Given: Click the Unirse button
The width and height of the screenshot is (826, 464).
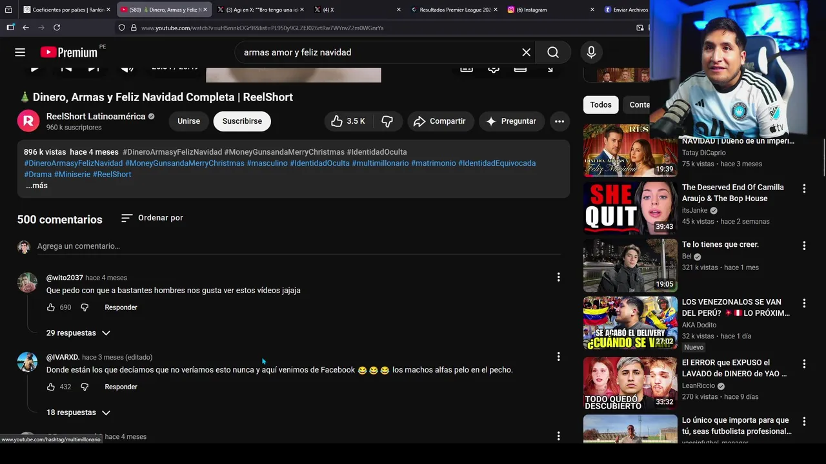Looking at the screenshot, I should tap(188, 121).
